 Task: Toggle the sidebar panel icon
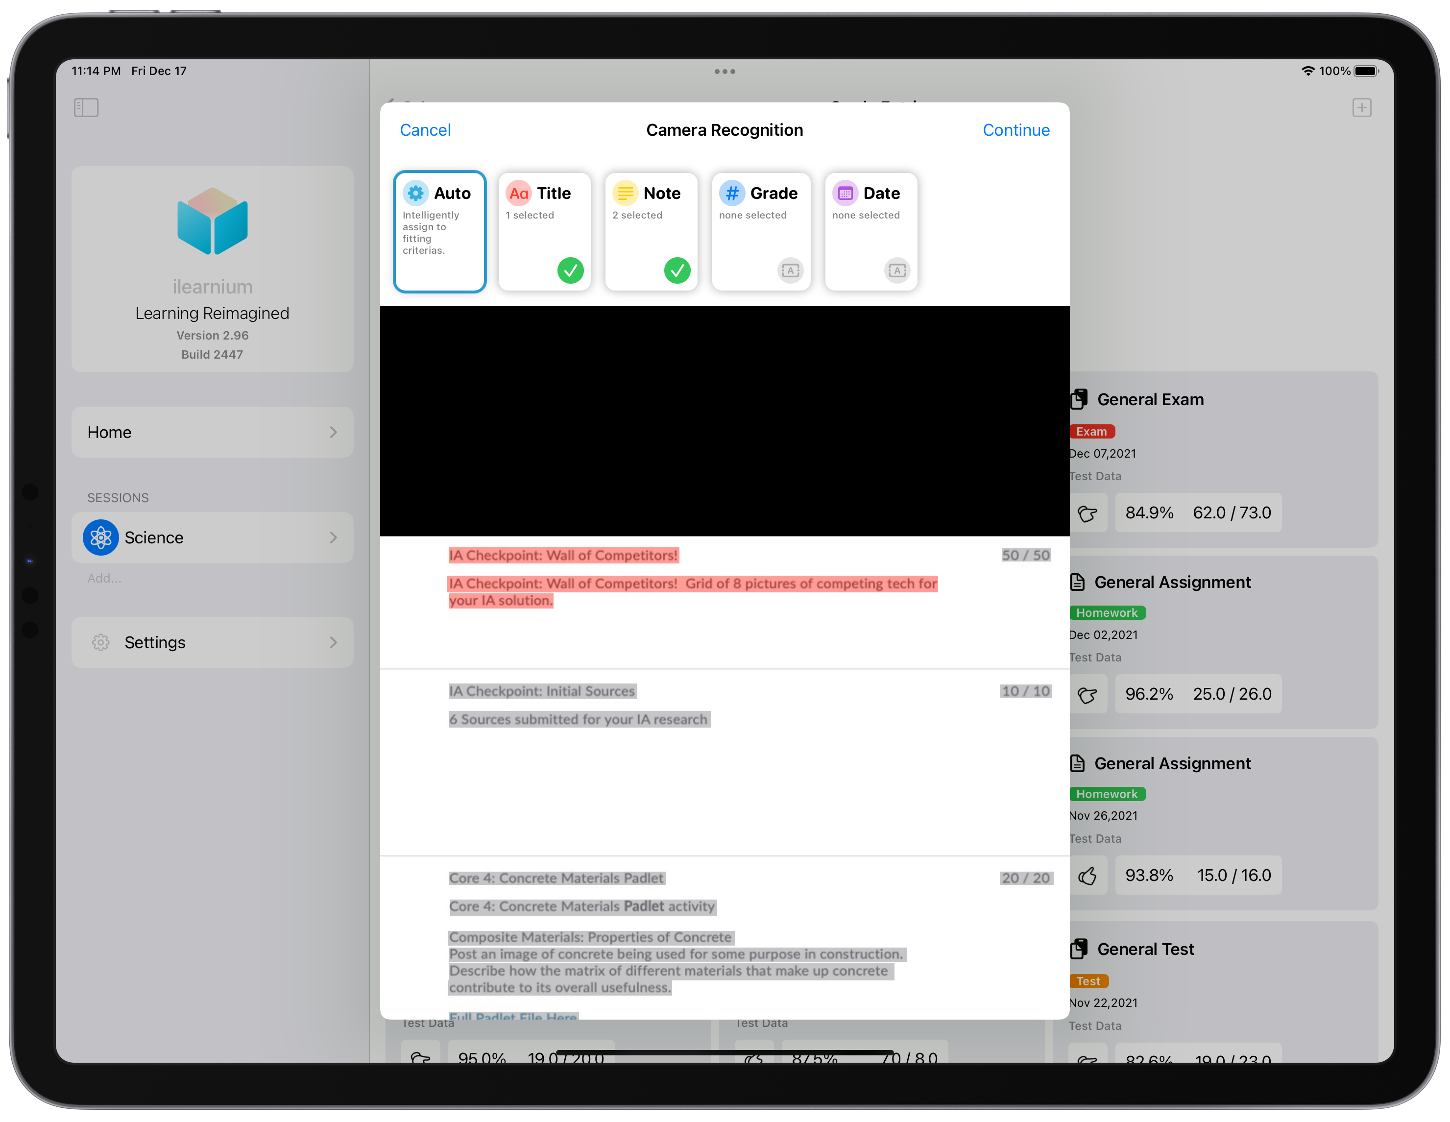(86, 108)
